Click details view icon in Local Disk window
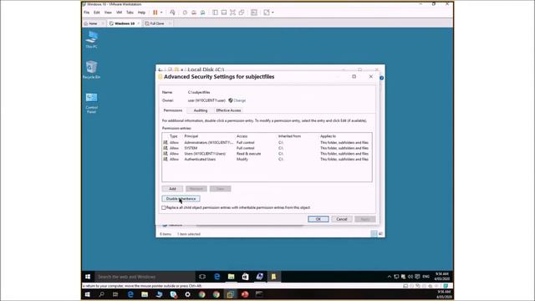Image resolution: width=535 pixels, height=301 pixels. pos(374,234)
